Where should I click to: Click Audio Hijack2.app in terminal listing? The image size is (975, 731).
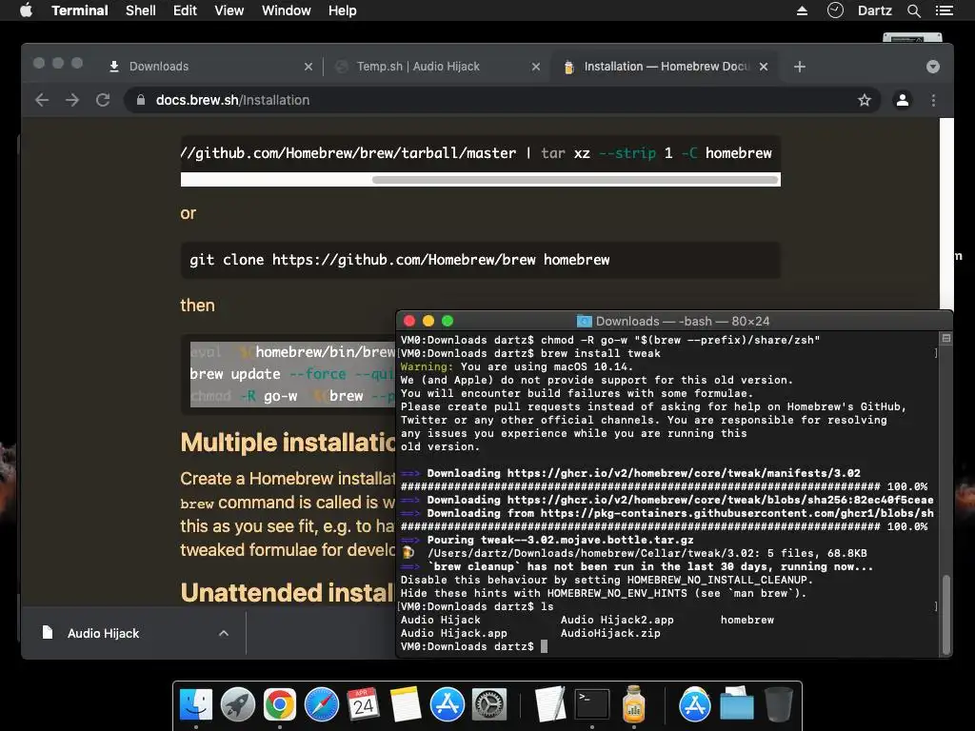(617, 620)
